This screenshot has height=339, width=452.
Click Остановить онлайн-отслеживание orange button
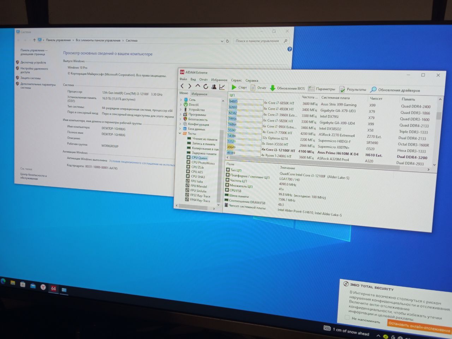click(x=419, y=327)
